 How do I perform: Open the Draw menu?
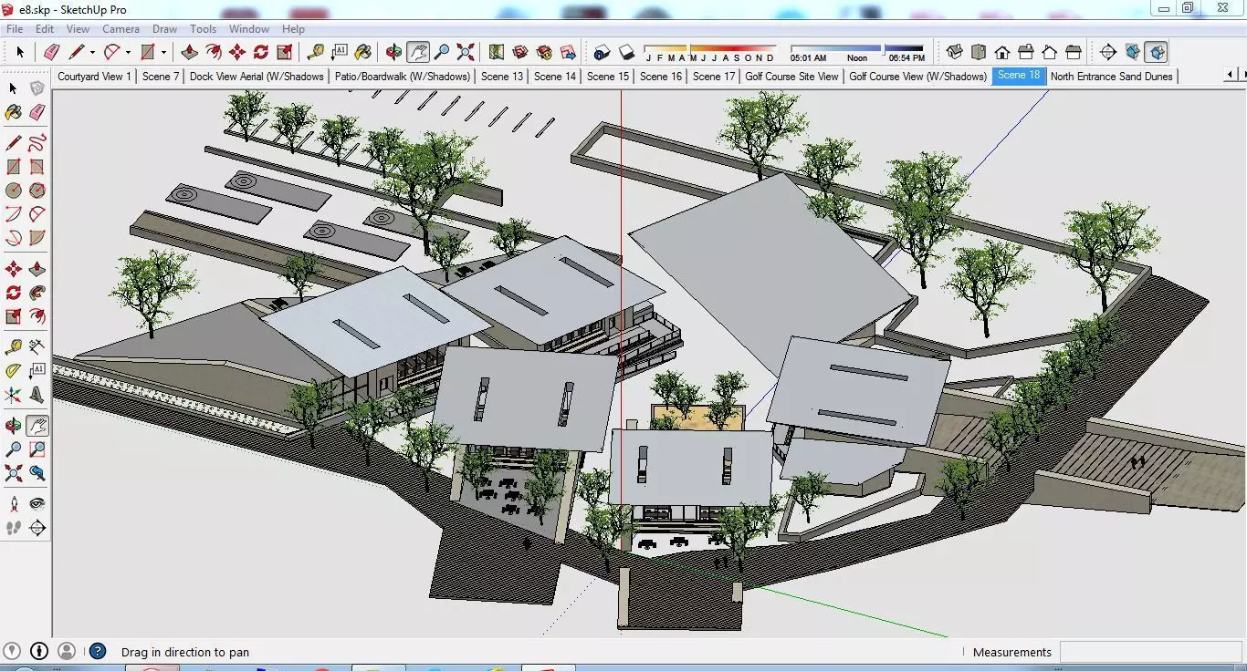[x=164, y=29]
